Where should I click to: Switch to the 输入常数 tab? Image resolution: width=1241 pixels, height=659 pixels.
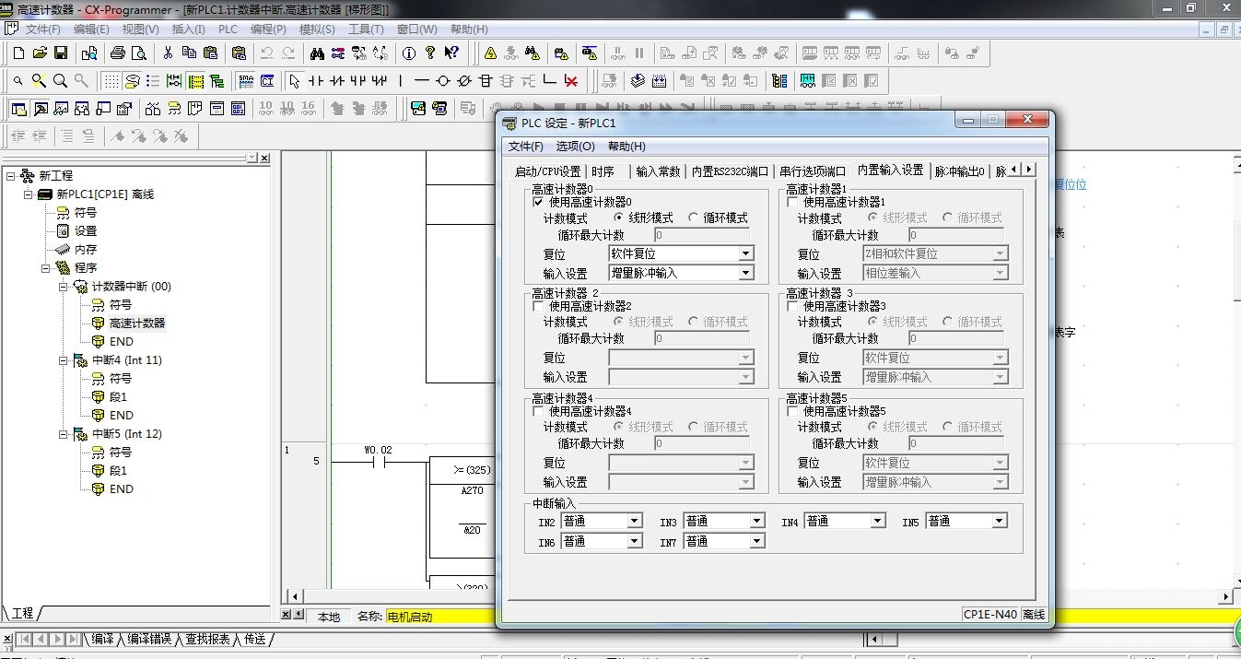(658, 171)
